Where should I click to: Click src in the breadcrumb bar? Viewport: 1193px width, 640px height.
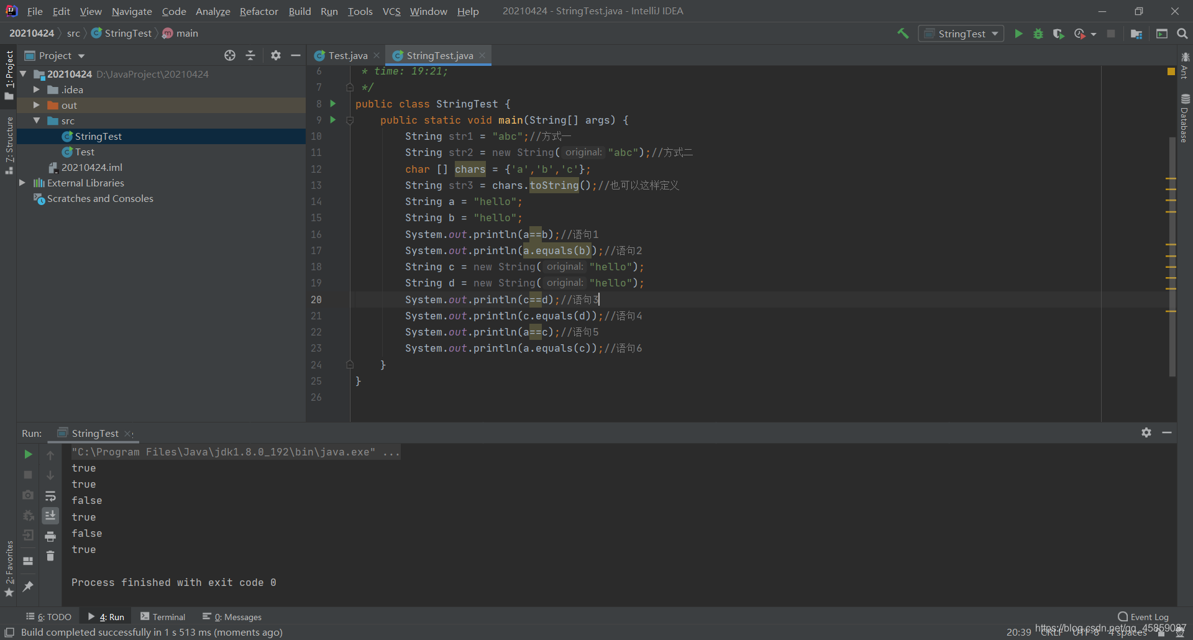(73, 33)
